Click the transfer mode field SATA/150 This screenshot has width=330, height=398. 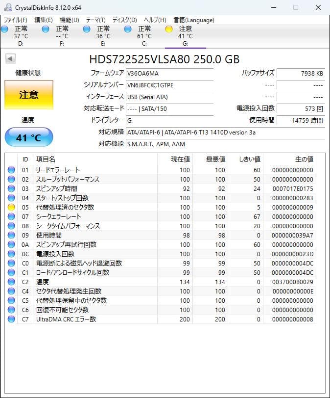coord(169,108)
